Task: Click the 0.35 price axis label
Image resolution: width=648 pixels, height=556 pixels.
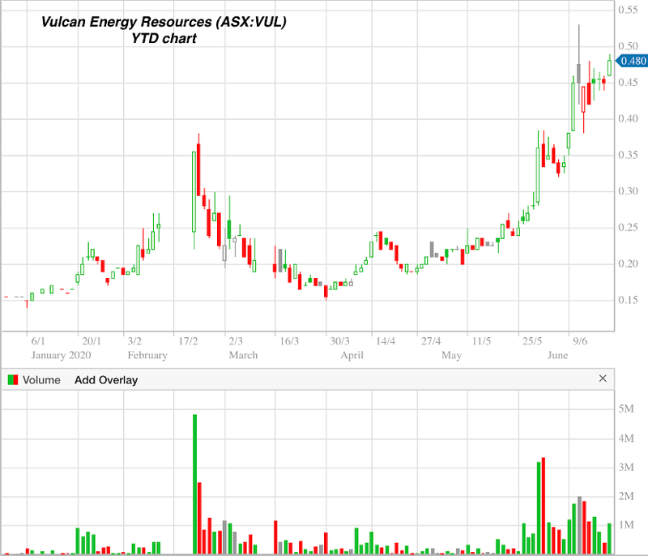Action: coord(629,155)
